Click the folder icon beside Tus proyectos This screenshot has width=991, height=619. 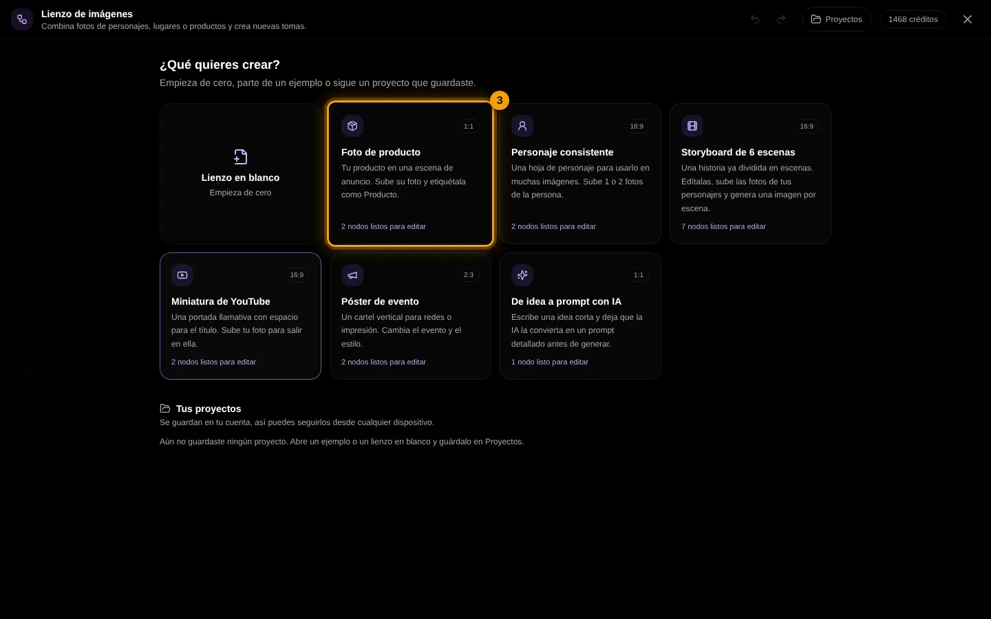pos(165,409)
